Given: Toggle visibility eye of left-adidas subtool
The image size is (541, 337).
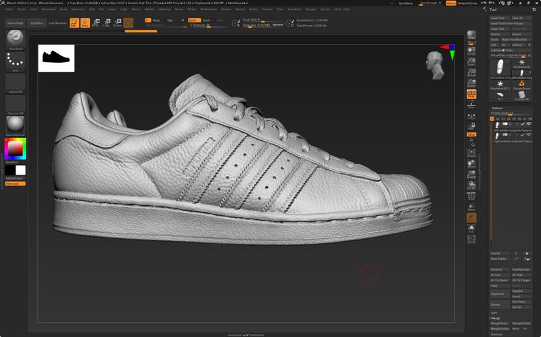Looking at the screenshot, I should (529, 124).
